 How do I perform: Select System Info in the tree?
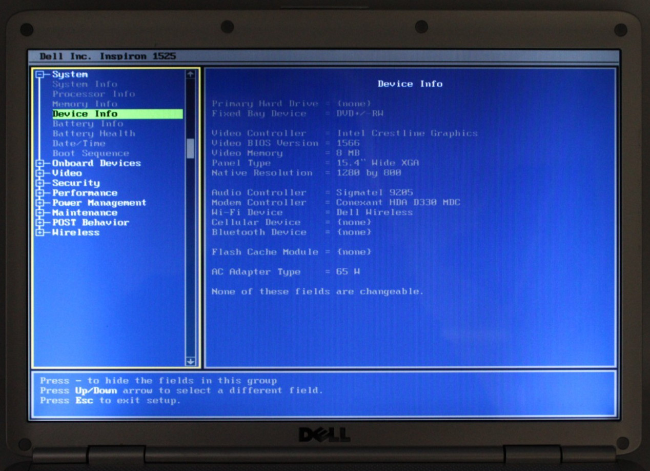(x=85, y=84)
